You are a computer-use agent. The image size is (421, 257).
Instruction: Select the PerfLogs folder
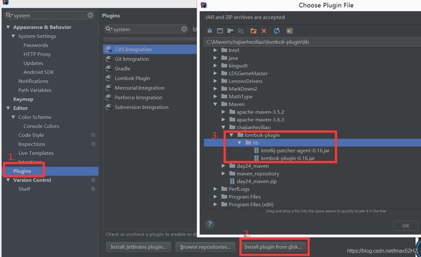(239, 189)
